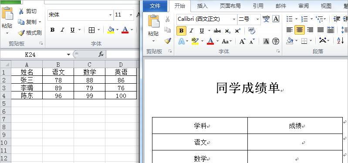Screen dimensions: 348x163
Task: Open the Word font dropdown showing Calibri (西文正文)
Action: [x=234, y=19]
